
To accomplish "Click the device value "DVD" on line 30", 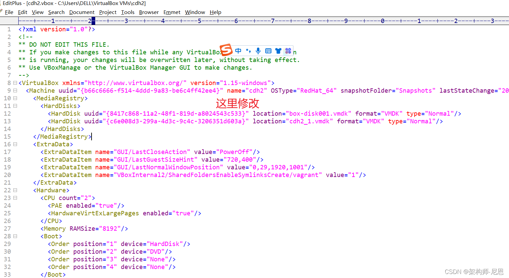I will click(156, 252).
